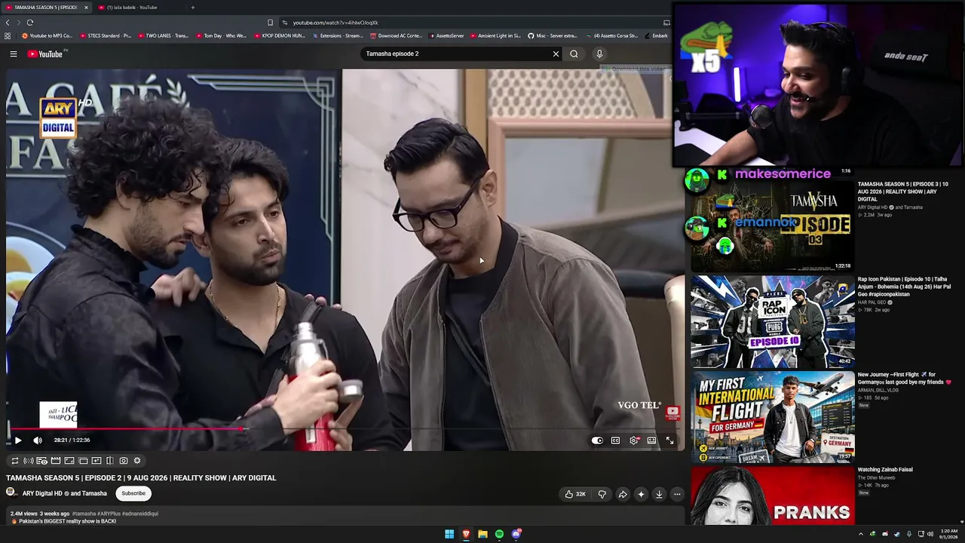Dislike the Tamasha episode video

coord(602,494)
